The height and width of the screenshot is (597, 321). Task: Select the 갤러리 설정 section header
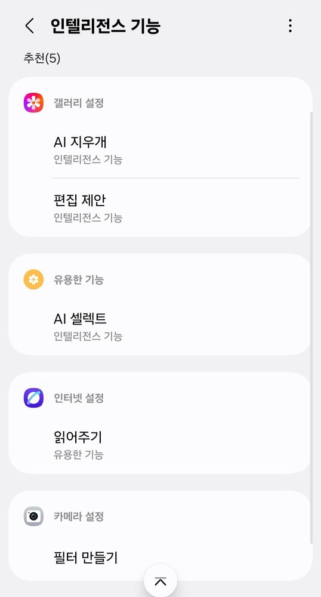tap(79, 103)
